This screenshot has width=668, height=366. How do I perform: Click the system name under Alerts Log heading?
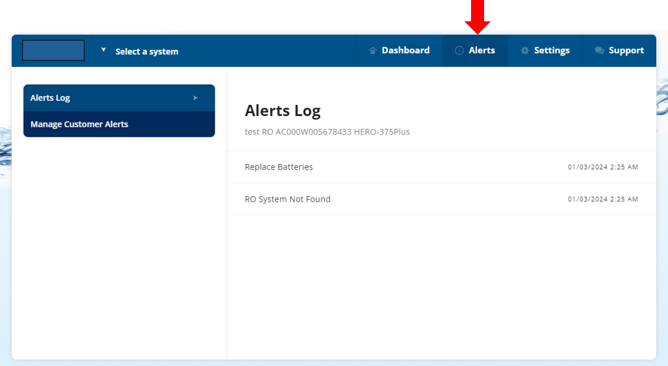pos(329,132)
